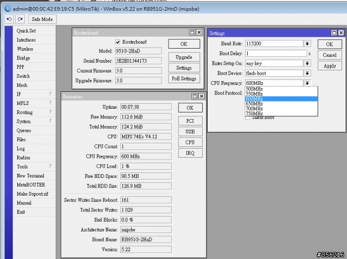Click the Uptime 00:07:38 value
The height and width of the screenshot is (259, 347).
[x=146, y=107]
